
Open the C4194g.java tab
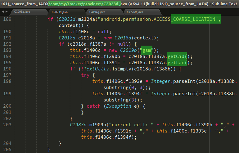[x=97, y=12]
